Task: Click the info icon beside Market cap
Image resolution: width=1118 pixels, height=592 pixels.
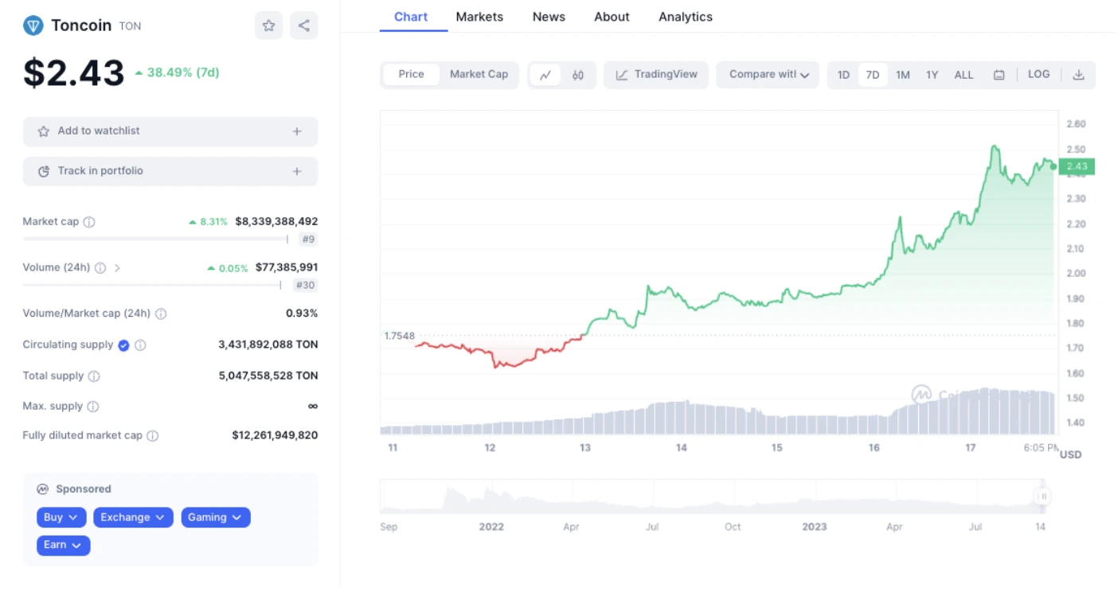Action: coord(89,222)
